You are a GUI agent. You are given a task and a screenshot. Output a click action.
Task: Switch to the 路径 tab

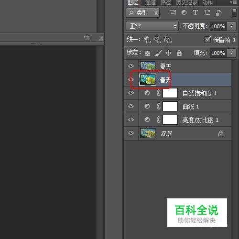(x=166, y=2)
